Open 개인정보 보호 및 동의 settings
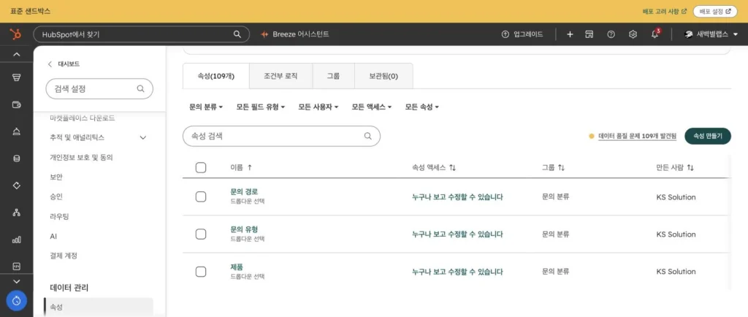 81,157
